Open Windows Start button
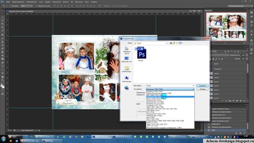The image size is (254, 143). click(x=4, y=139)
